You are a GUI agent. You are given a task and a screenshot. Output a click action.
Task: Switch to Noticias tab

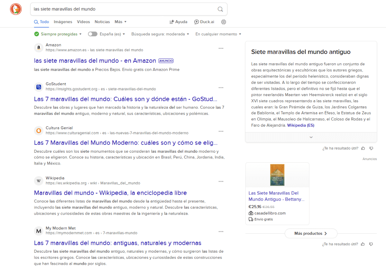102,22
